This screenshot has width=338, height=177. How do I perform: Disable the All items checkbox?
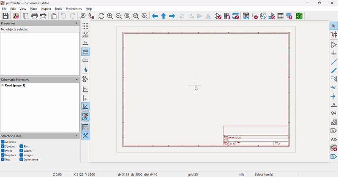coord(3,142)
